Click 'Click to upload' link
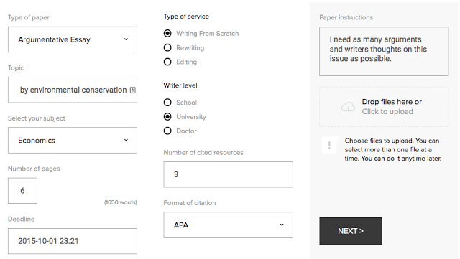This screenshot has height=259, width=460. pyautogui.click(x=387, y=112)
